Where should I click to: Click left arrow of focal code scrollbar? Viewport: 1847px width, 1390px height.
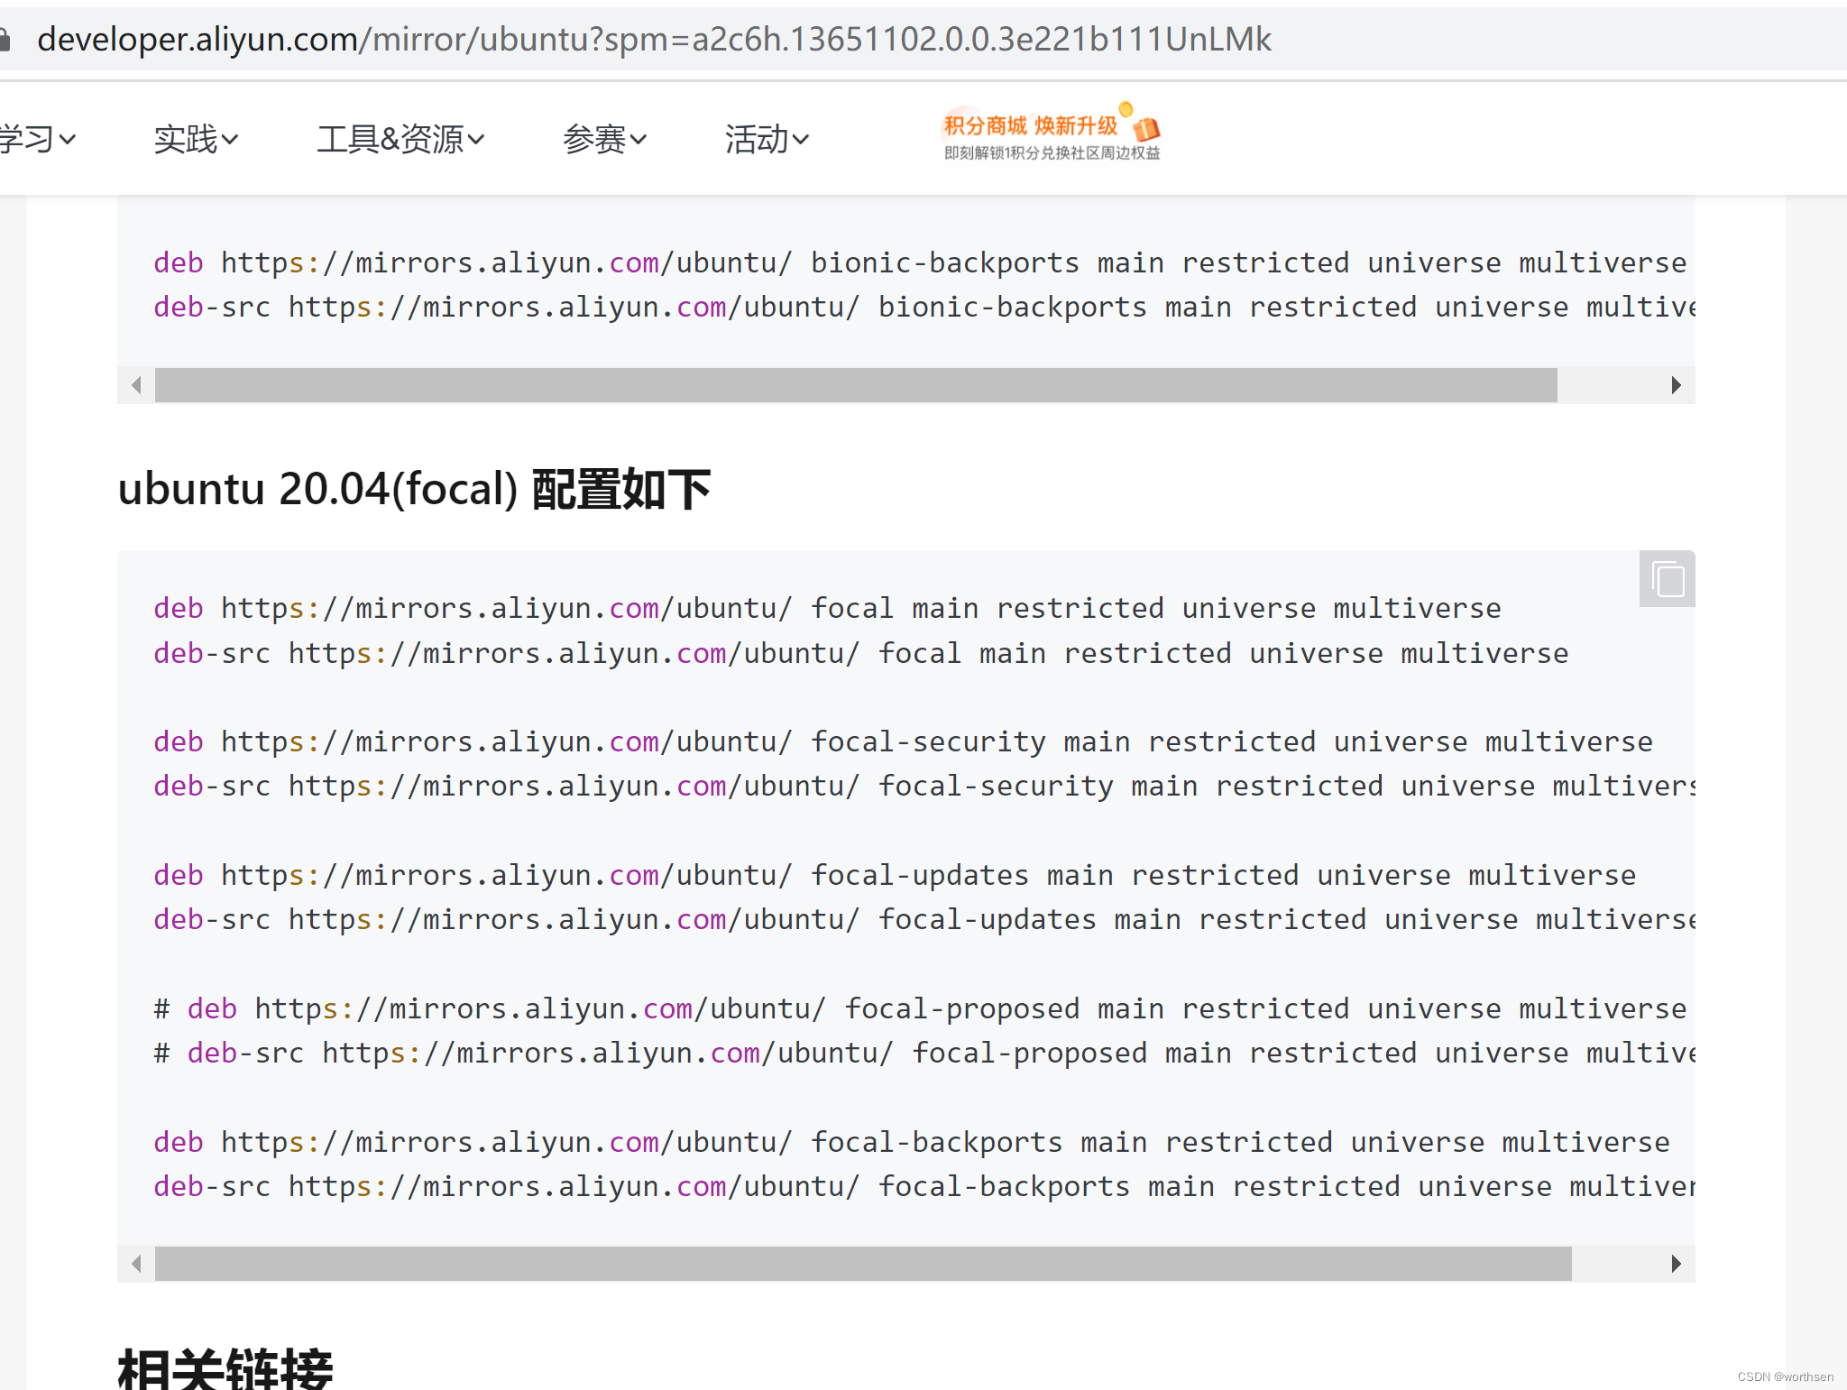coord(136,1264)
